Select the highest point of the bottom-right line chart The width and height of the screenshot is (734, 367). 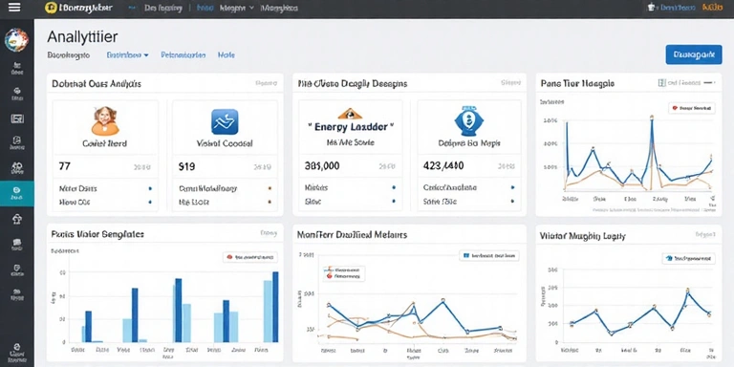687,291
